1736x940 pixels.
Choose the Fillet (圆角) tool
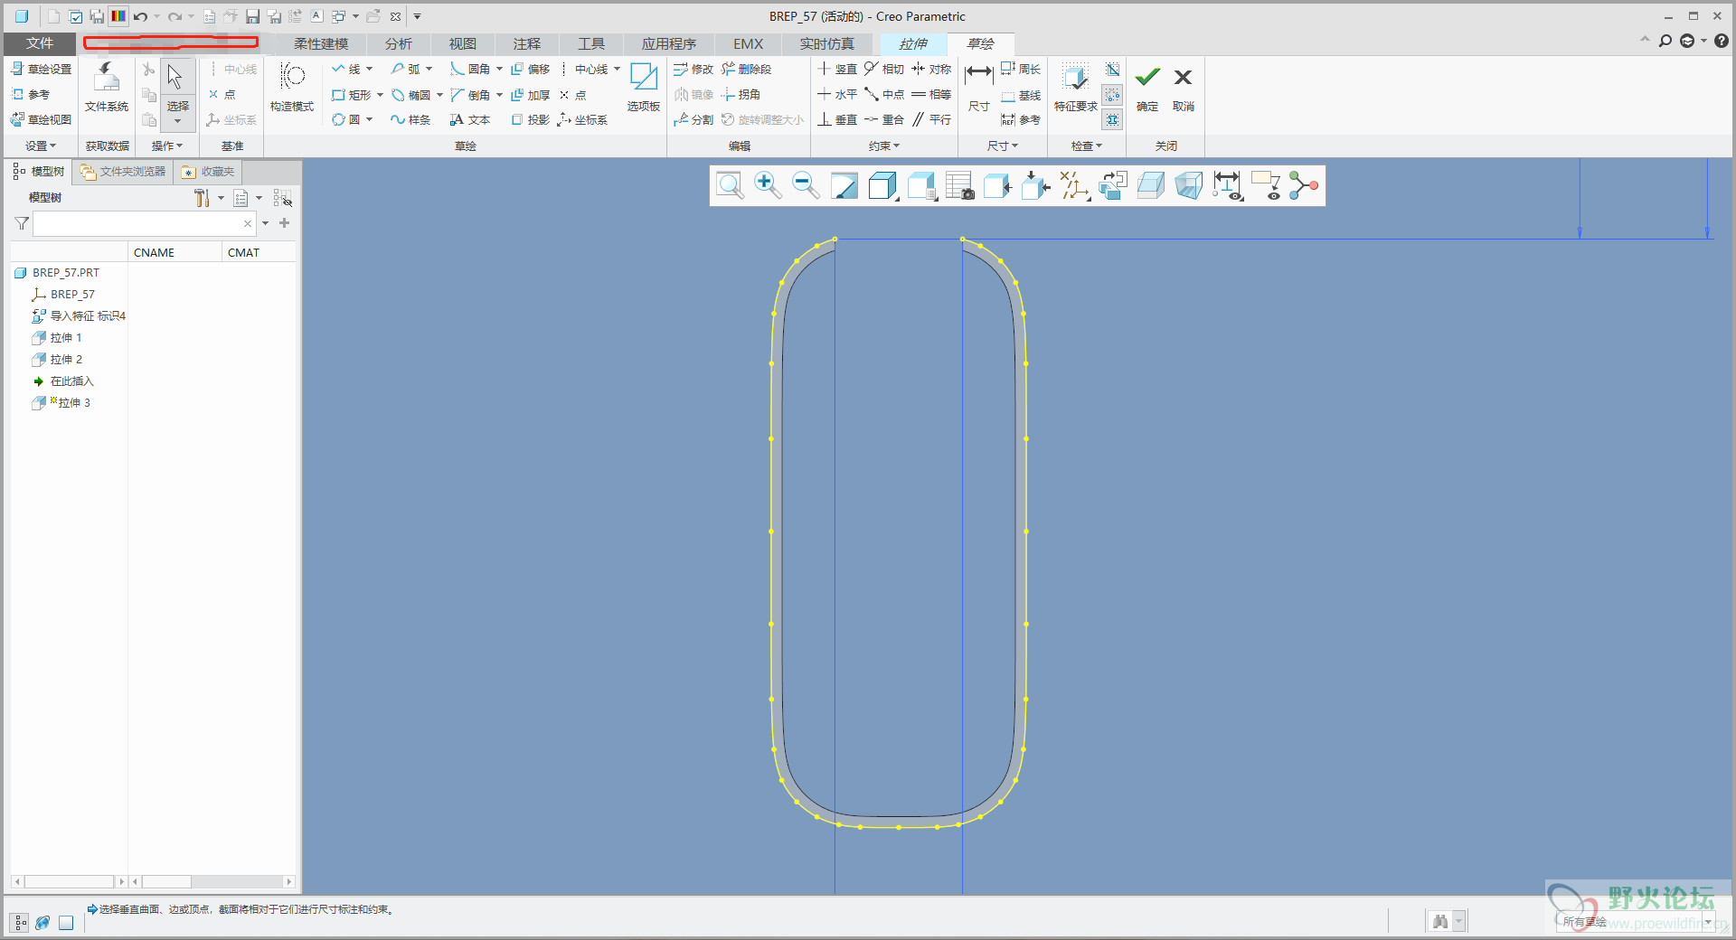(x=470, y=69)
